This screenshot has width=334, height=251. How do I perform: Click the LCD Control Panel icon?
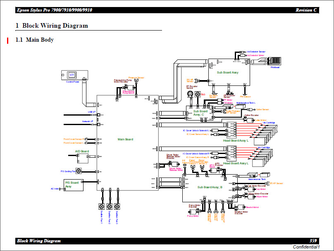point(72,75)
